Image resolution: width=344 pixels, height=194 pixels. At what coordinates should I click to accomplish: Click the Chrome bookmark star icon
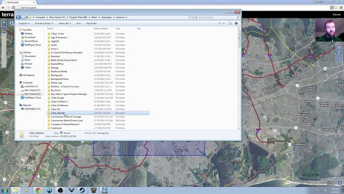(x=336, y=8)
